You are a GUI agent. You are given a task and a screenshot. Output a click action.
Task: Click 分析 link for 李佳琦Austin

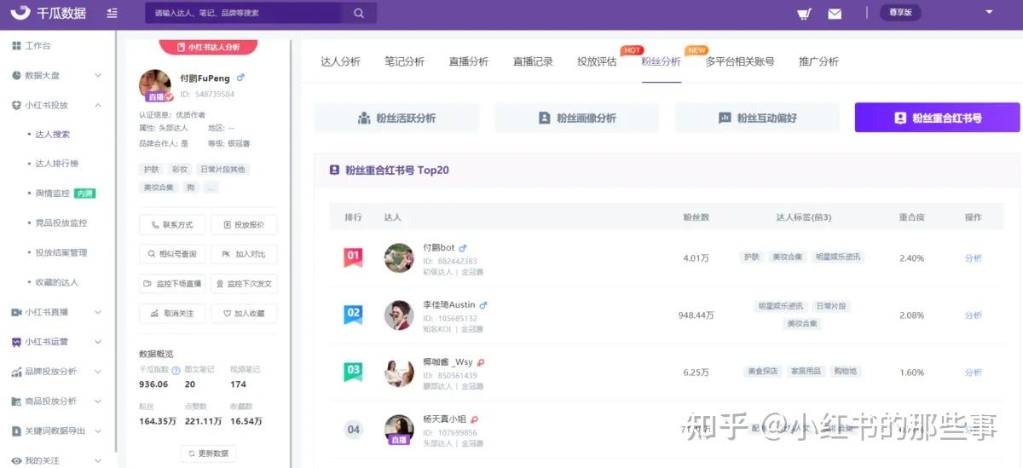(973, 315)
